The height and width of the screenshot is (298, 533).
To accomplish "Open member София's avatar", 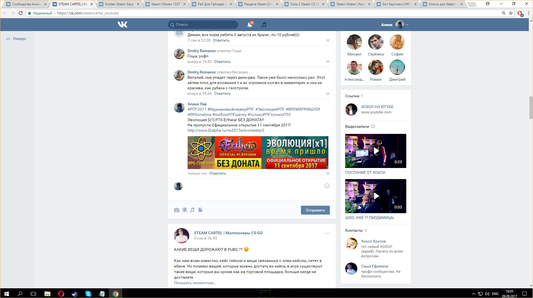I will (397, 42).
